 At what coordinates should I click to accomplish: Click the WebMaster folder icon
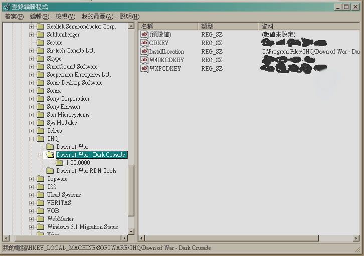[x=41, y=219]
